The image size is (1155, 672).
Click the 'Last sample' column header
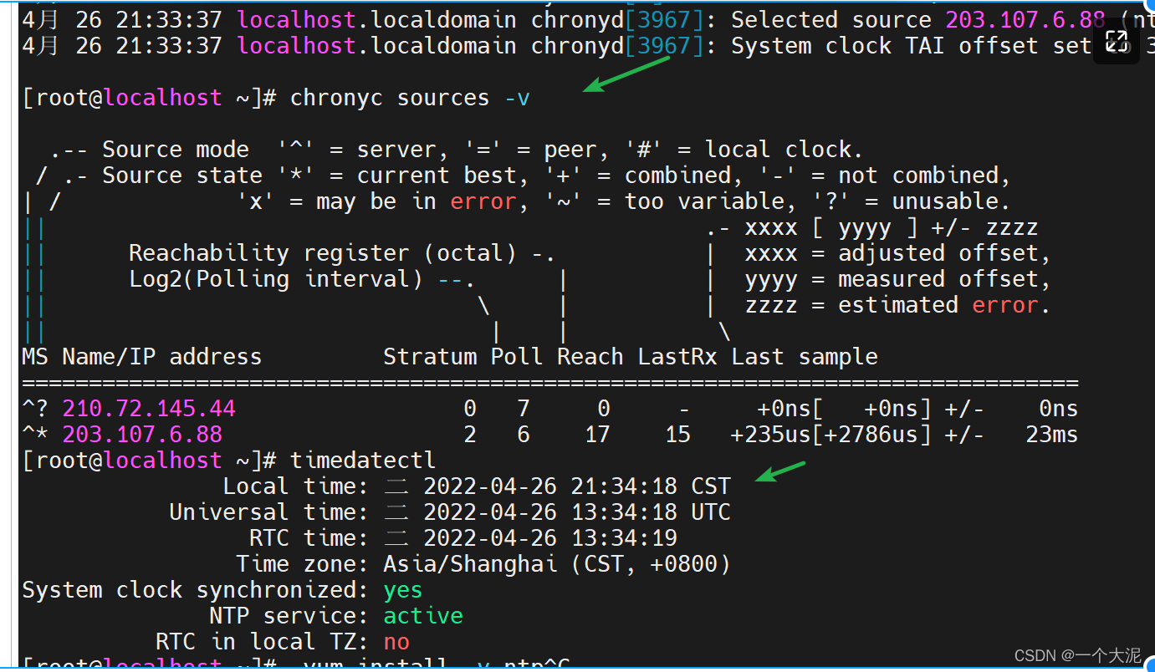pos(805,357)
